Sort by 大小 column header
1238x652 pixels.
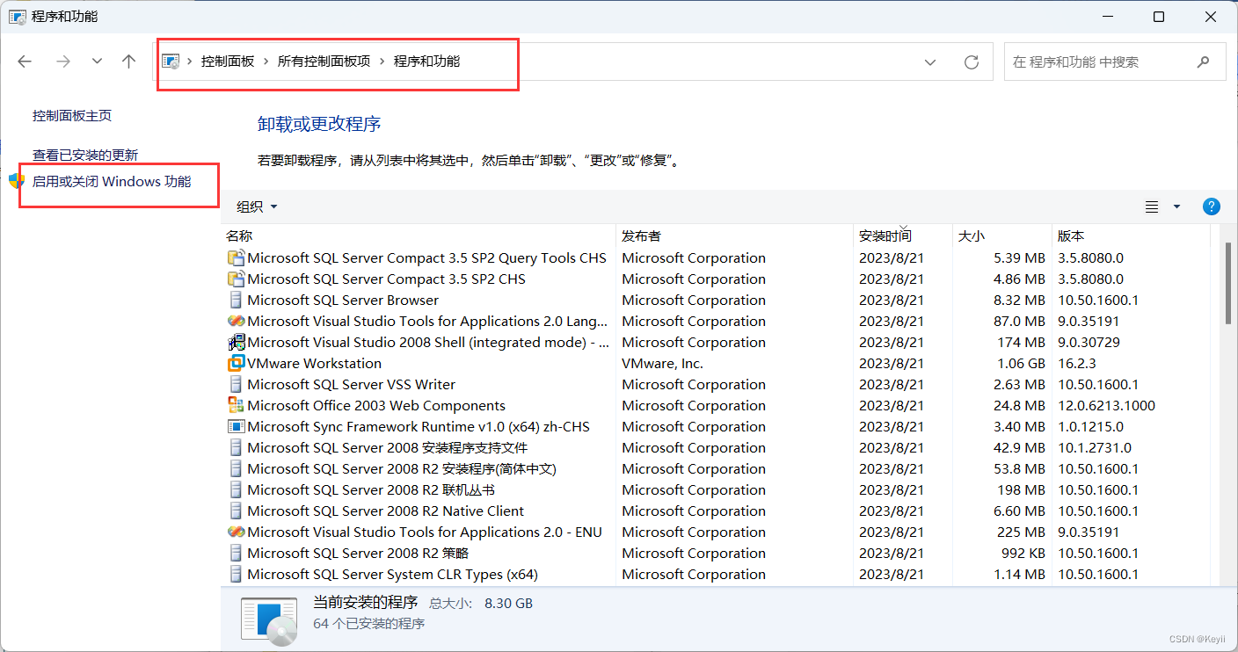click(x=1002, y=236)
